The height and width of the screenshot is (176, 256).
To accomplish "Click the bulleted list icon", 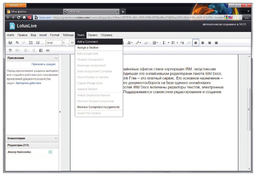I will [173, 43].
